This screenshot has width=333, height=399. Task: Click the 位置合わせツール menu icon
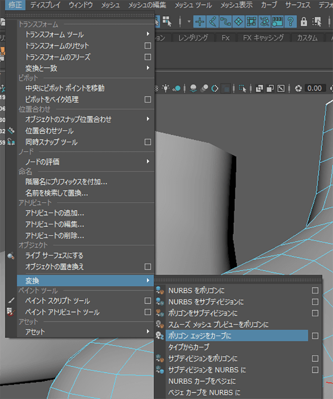[x=11, y=131]
